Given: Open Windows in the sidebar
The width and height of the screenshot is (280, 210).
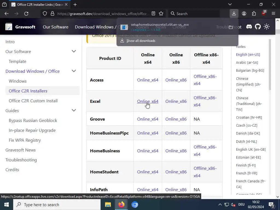Looking at the screenshot, I should tap(18, 81).
